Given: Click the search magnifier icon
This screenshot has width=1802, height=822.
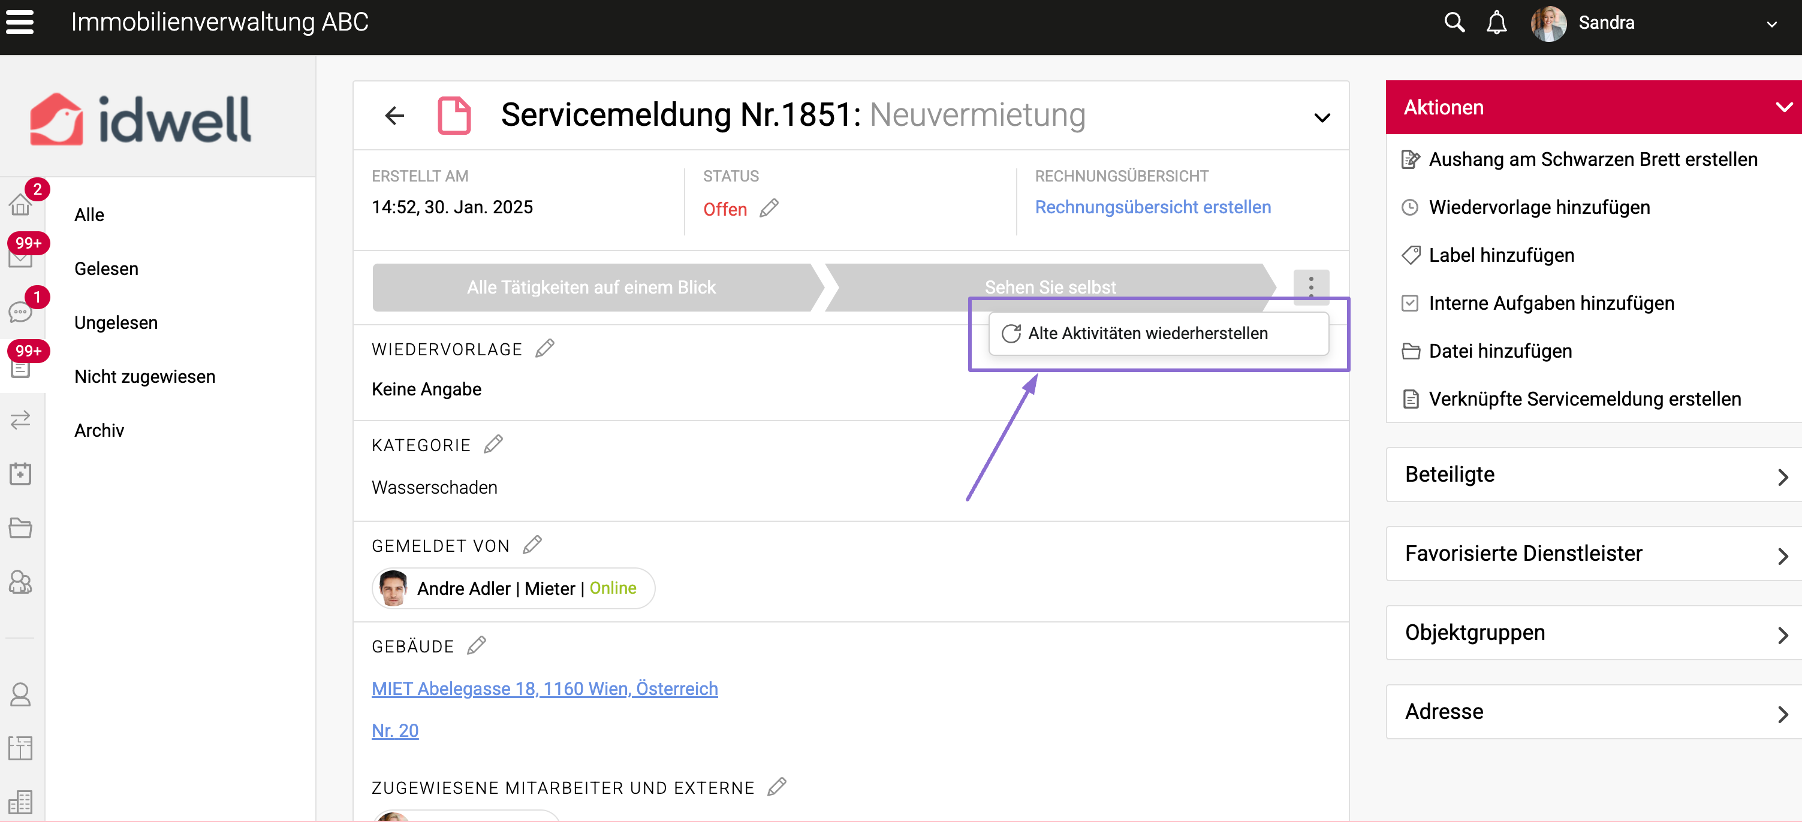Looking at the screenshot, I should point(1454,22).
